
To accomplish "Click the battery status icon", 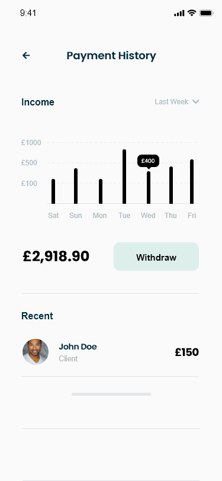I will point(206,13).
